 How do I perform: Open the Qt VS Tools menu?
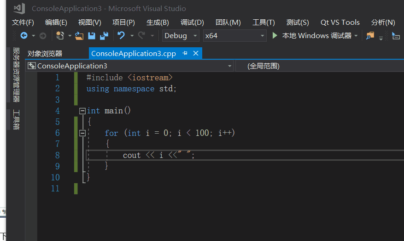[340, 22]
